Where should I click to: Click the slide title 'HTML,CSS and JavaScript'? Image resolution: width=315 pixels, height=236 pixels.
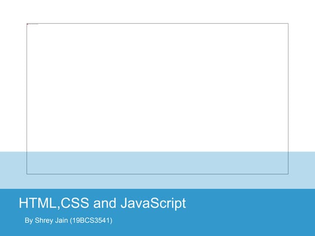[102, 204]
